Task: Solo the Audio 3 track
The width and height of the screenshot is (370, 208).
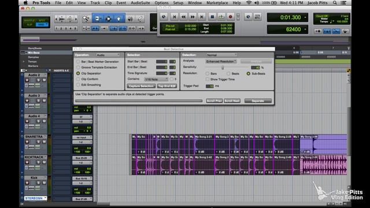Action: coord(38,101)
